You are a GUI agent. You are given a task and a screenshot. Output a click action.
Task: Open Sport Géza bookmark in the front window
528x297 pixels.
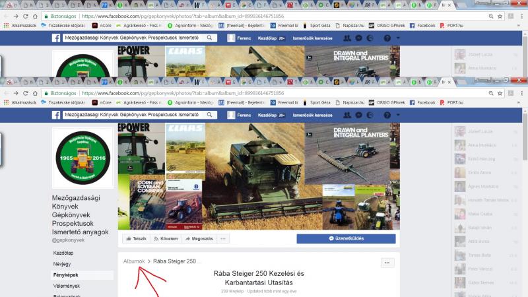317,103
